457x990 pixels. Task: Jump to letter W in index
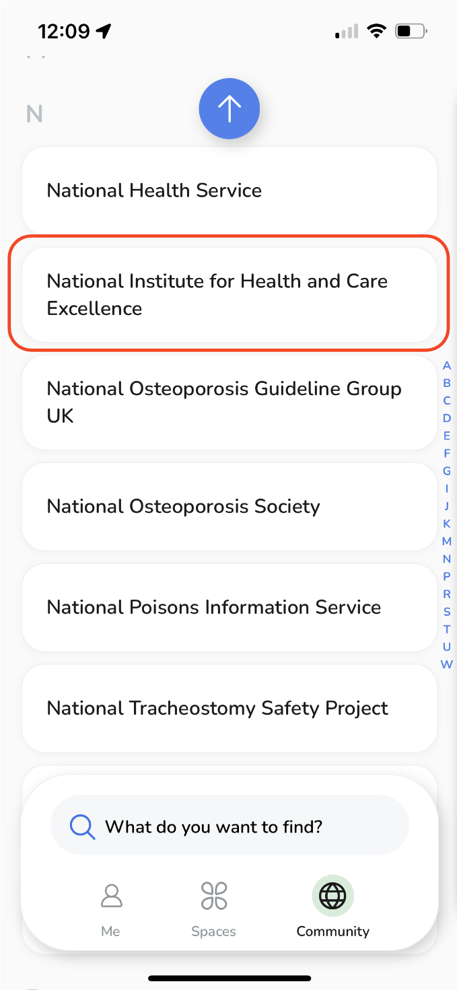[446, 664]
